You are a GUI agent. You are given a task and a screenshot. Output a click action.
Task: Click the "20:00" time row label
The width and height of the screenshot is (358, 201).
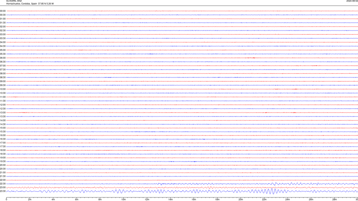point(3,165)
